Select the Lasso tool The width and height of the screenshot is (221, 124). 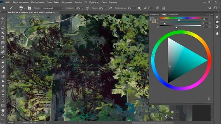(3, 28)
